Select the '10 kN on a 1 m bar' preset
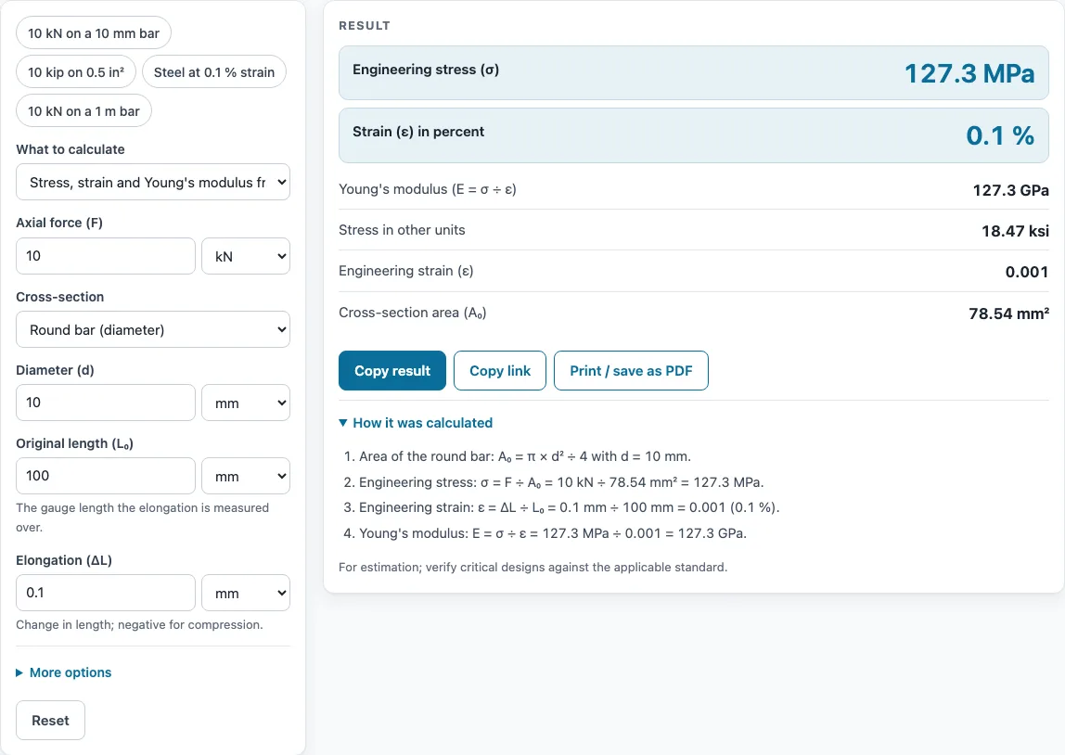This screenshot has height=755, width=1065. 83,110
